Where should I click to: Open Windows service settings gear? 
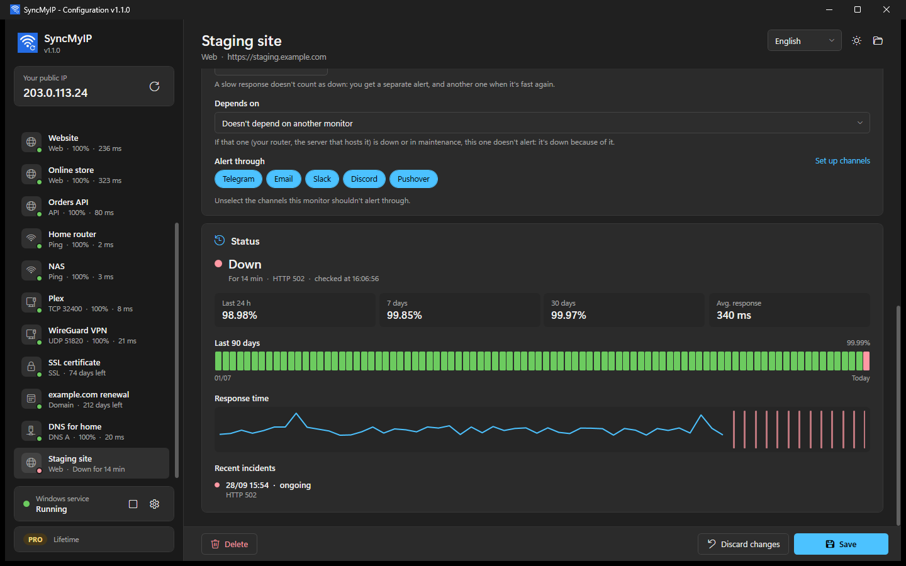(x=154, y=504)
